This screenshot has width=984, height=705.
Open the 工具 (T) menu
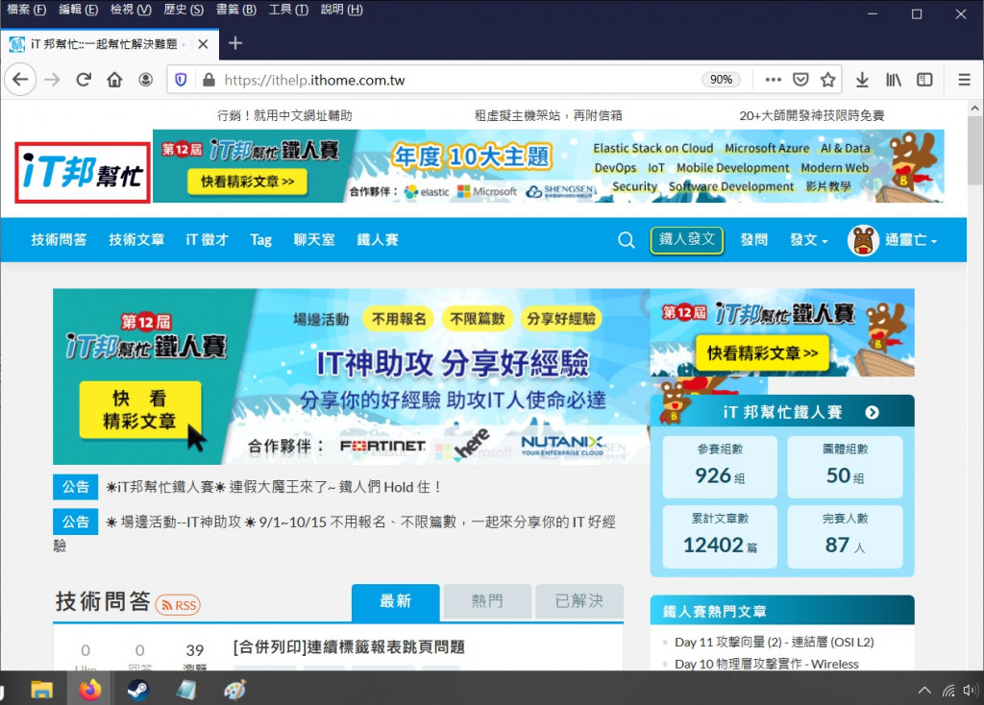pyautogui.click(x=288, y=10)
